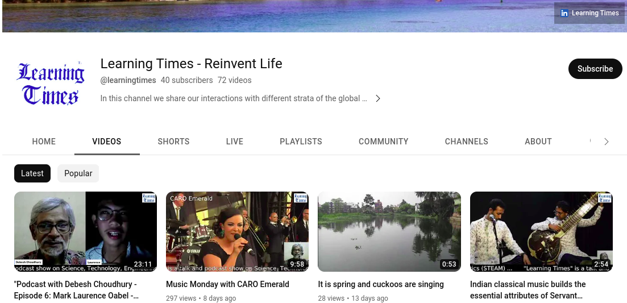Click the 297 views metadata text
Image resolution: width=627 pixels, height=303 pixels.
coord(181,298)
